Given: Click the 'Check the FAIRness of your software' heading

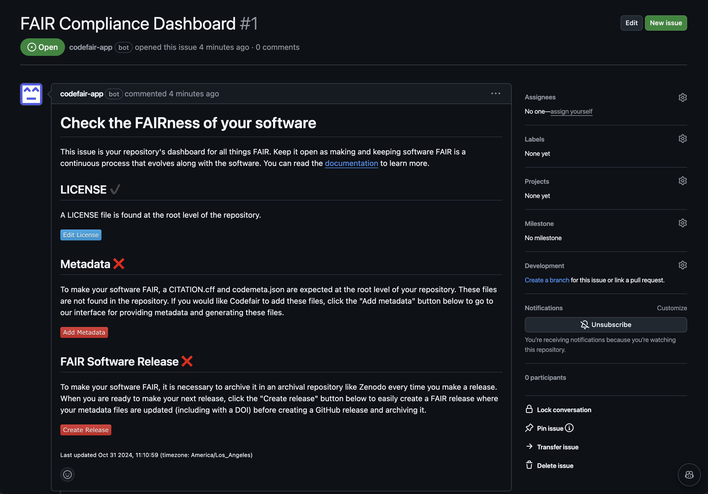Looking at the screenshot, I should coord(188,123).
